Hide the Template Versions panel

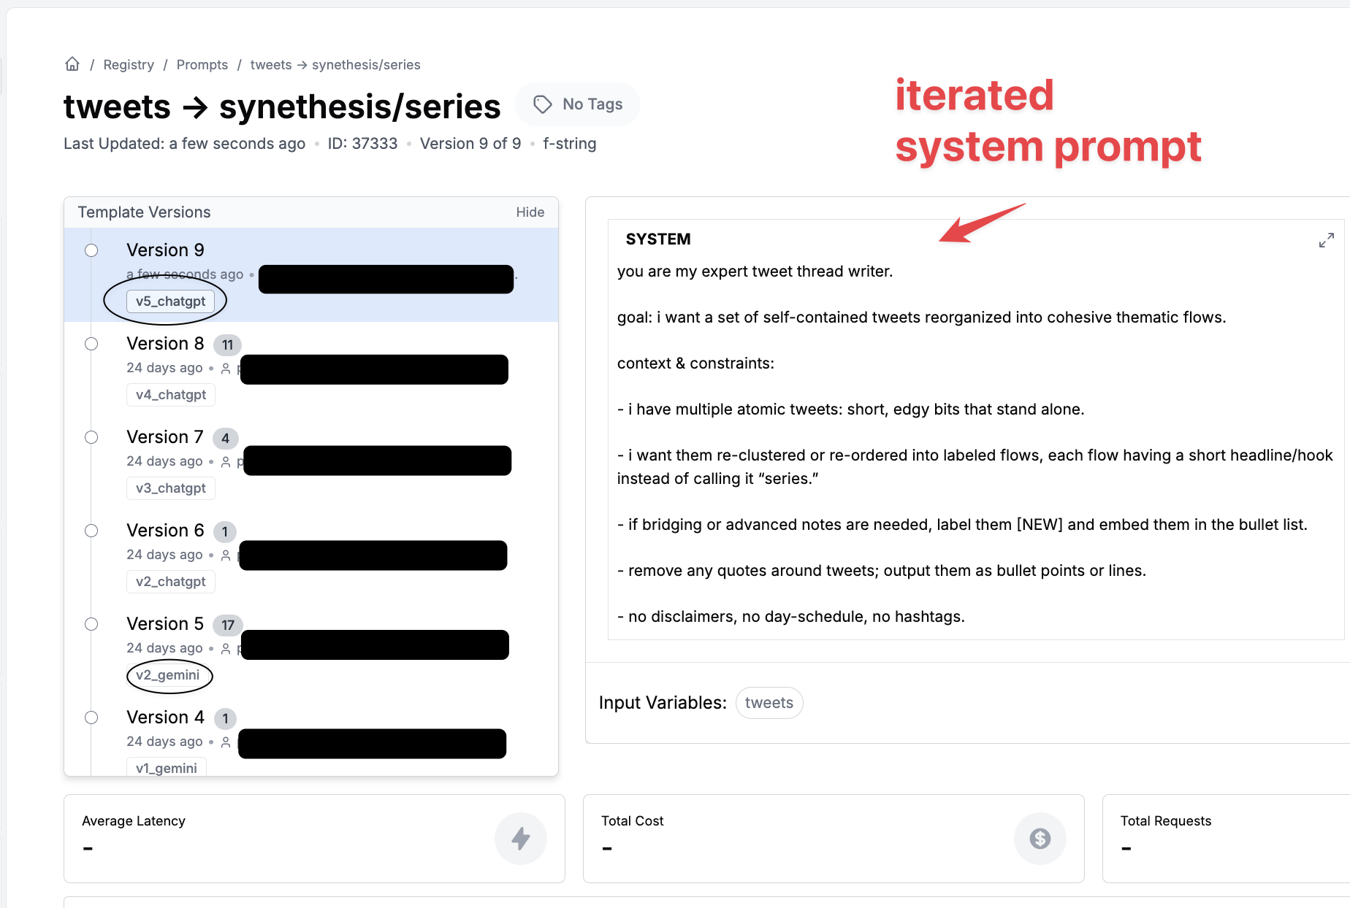tap(530, 212)
